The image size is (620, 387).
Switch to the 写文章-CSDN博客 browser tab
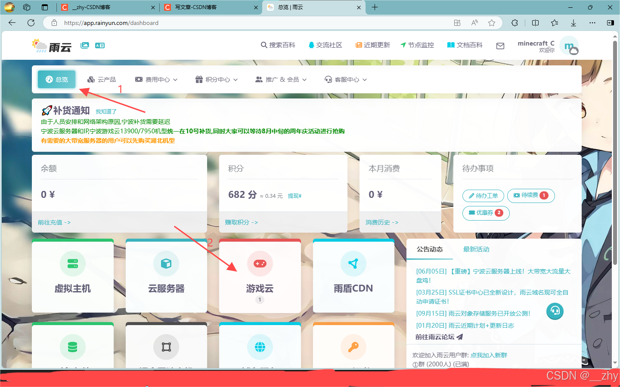211,7
